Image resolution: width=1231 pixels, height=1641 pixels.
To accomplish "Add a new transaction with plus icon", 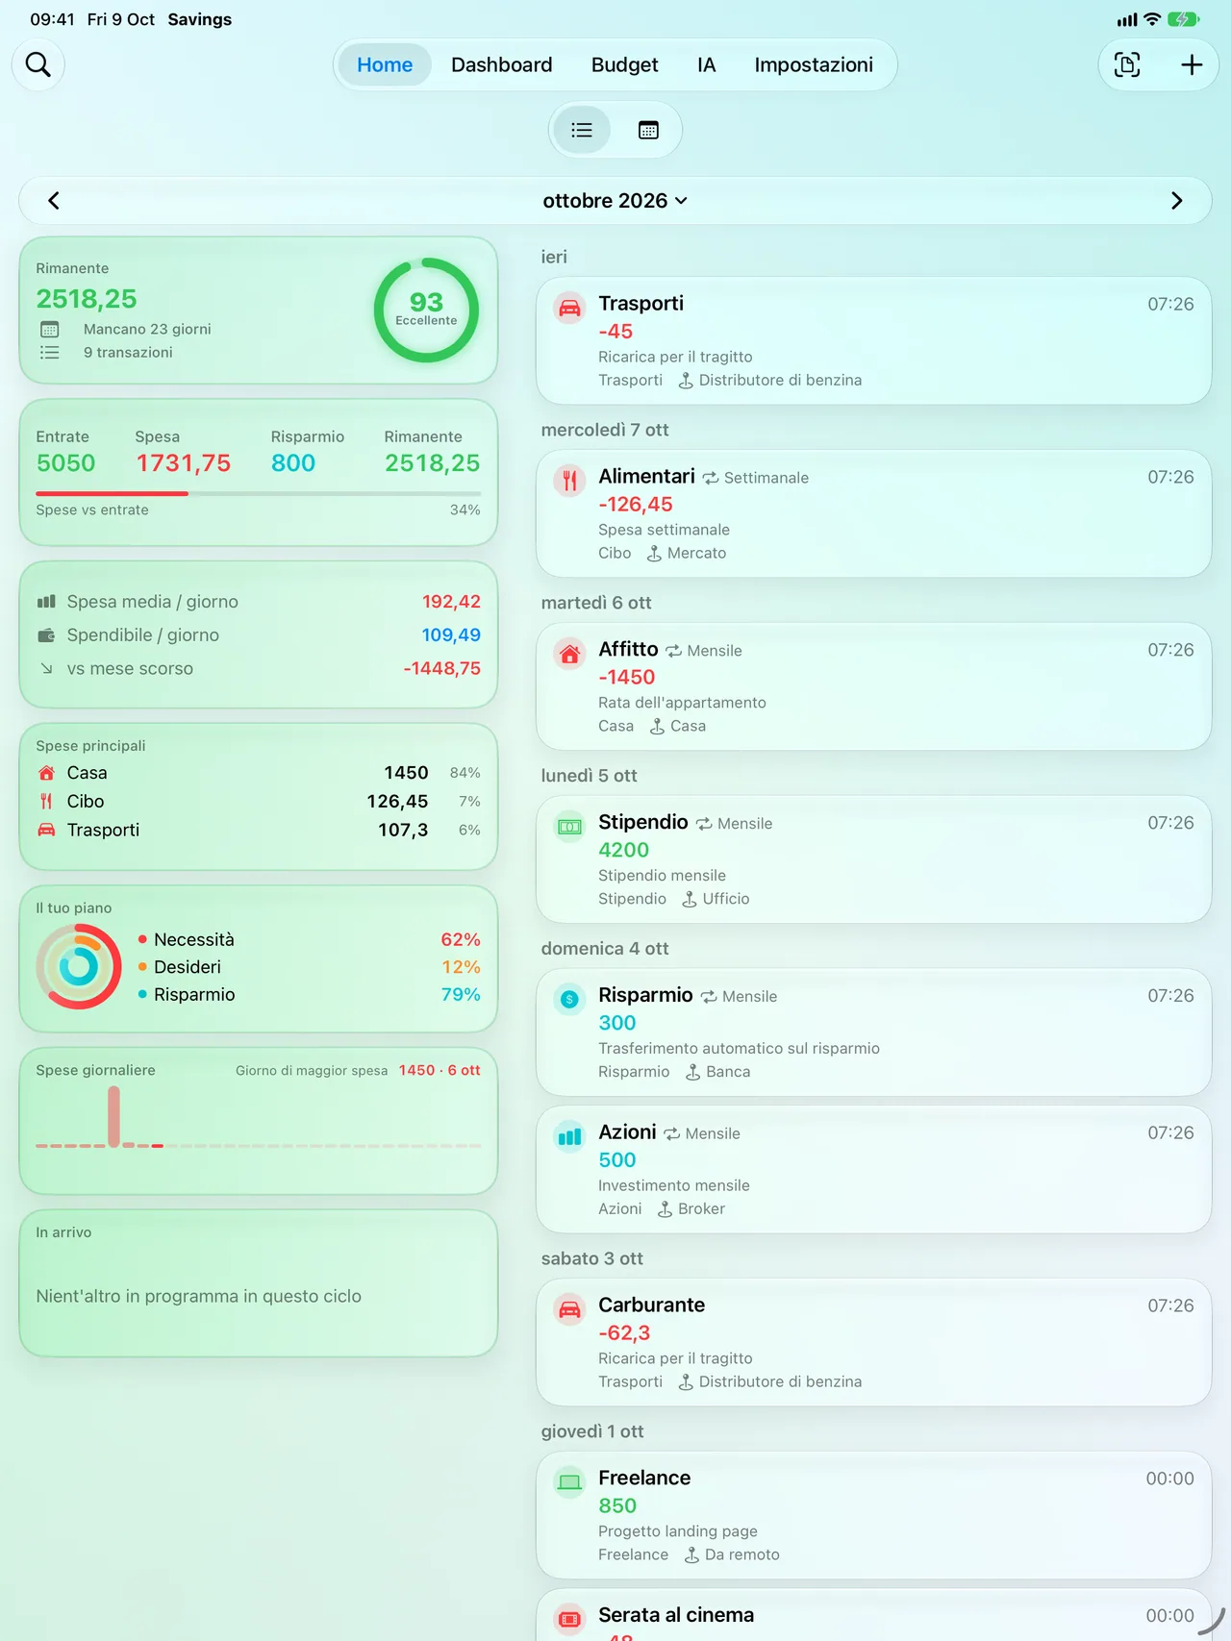I will click(1192, 64).
